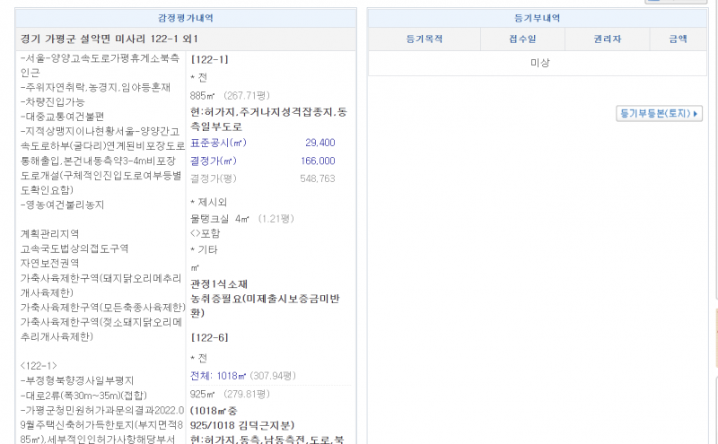Click the 결정가(㎡) blue label
Screen dimensions: 718x444
(215, 161)
